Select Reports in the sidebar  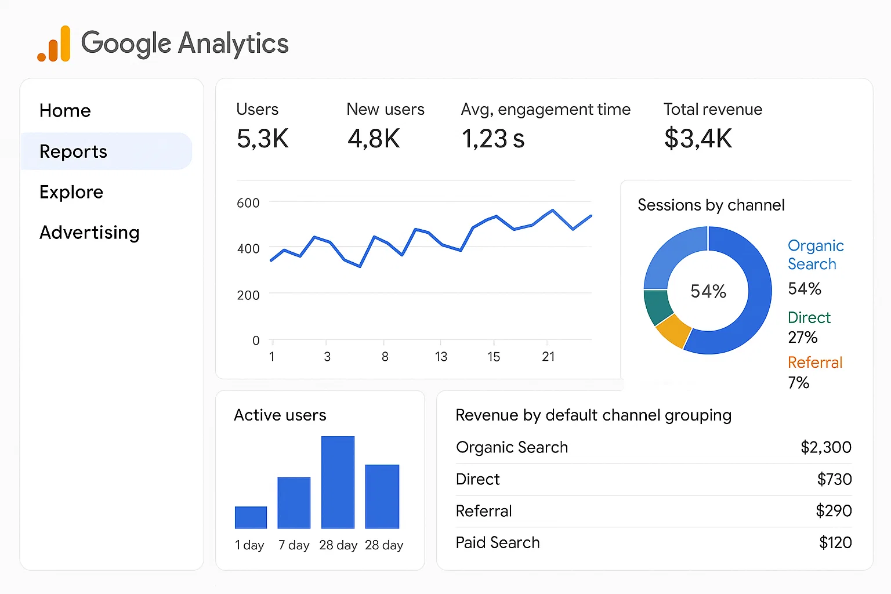[106, 151]
